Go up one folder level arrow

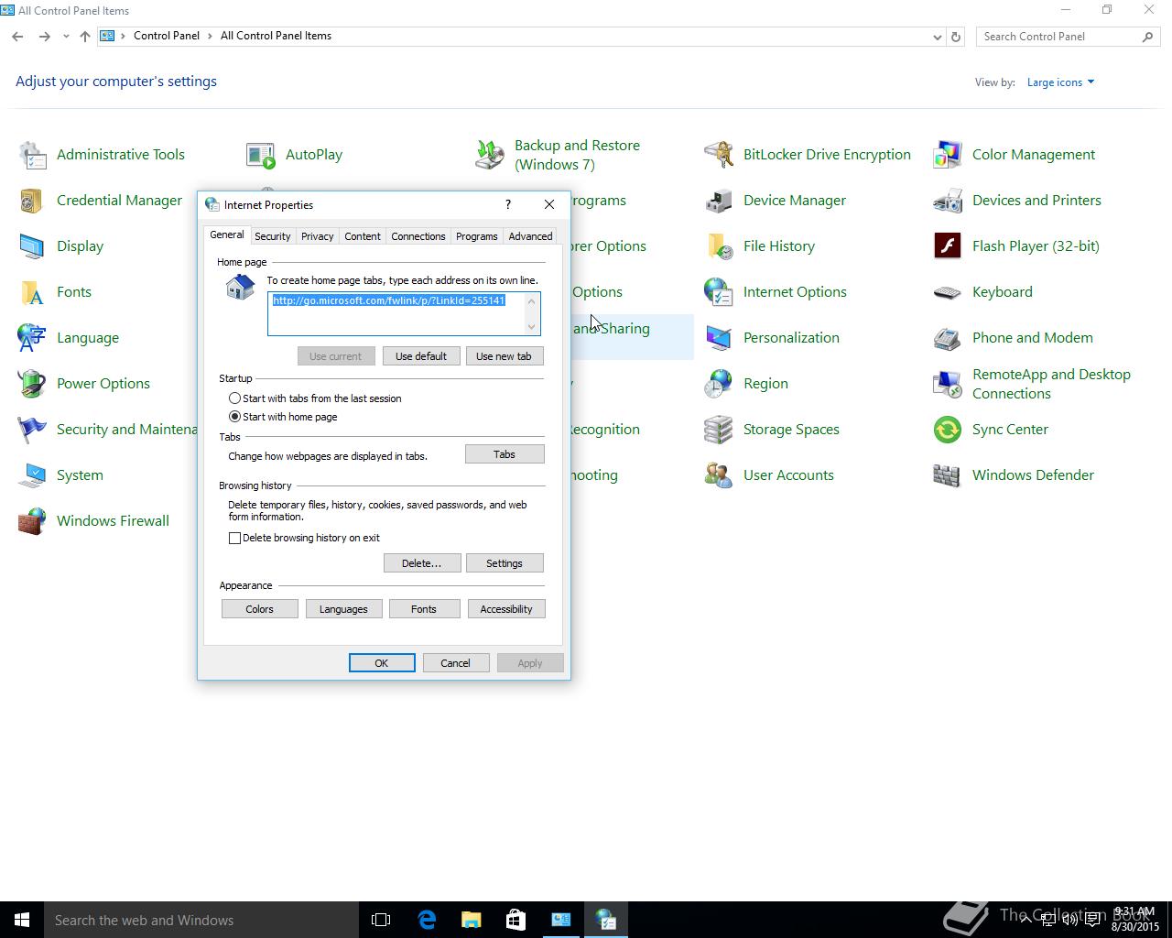pyautogui.click(x=84, y=37)
